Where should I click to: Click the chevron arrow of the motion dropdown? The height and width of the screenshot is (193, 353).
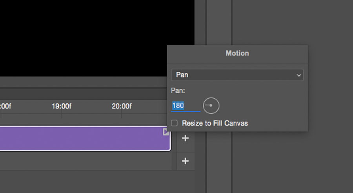click(x=299, y=75)
